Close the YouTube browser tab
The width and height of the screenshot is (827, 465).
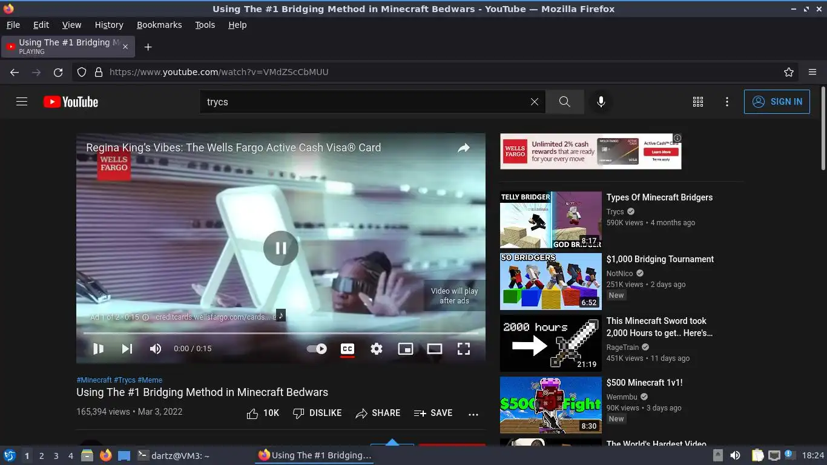125,47
